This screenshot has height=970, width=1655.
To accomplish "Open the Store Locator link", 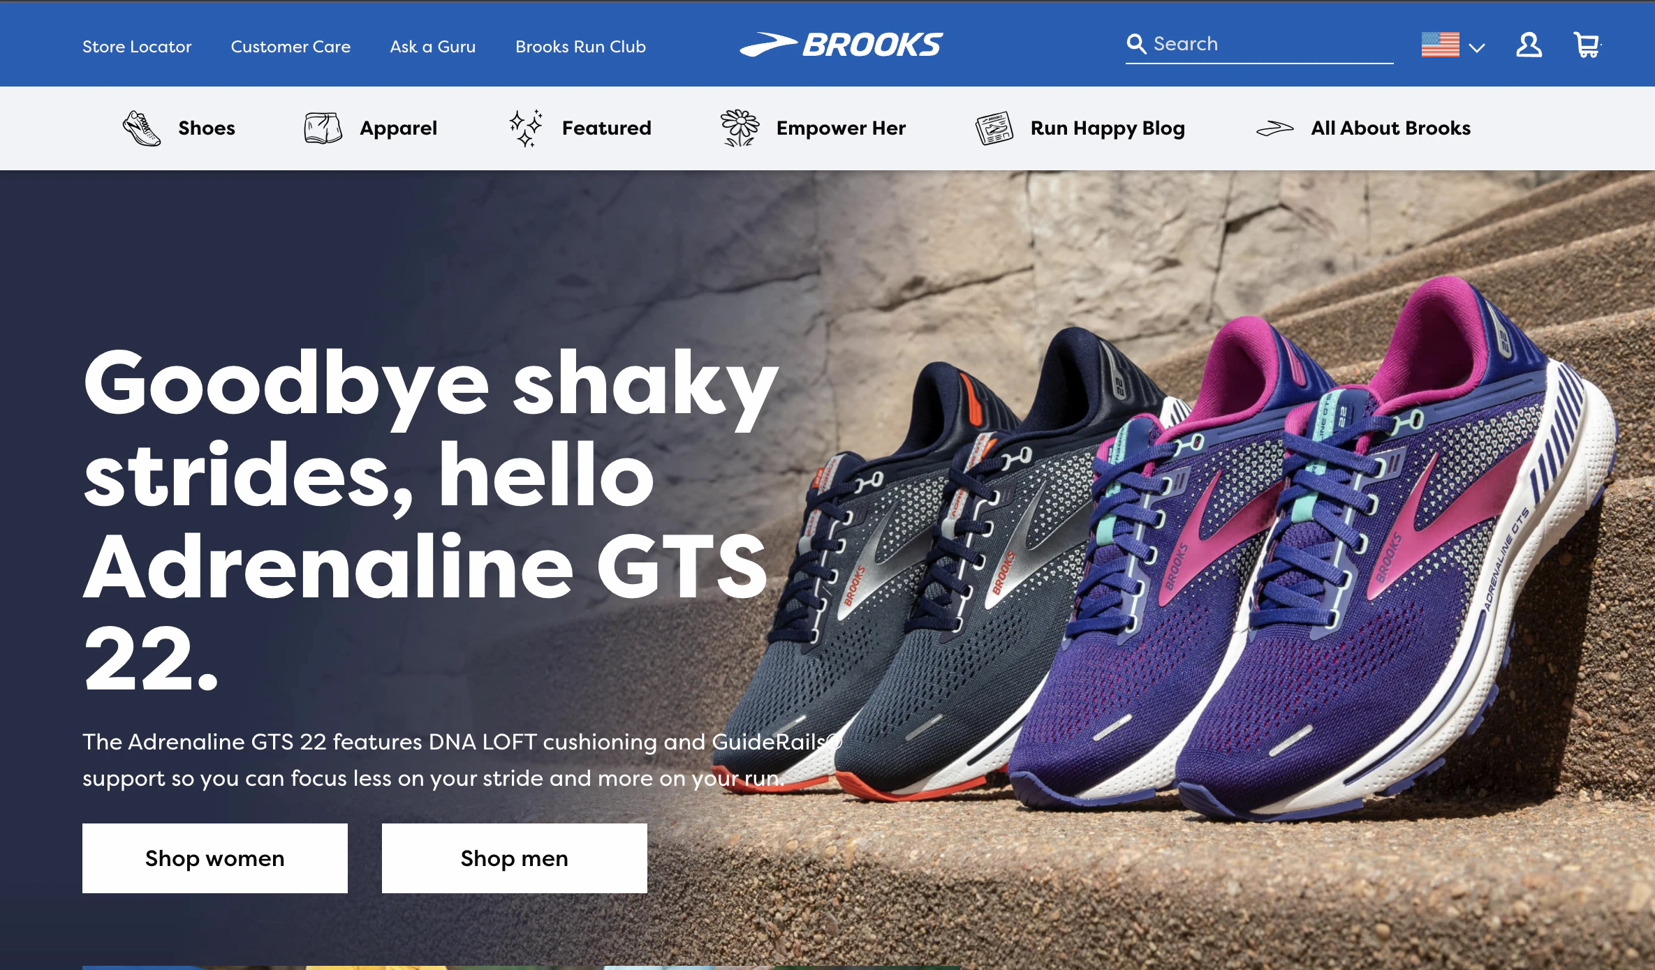I will 137,47.
